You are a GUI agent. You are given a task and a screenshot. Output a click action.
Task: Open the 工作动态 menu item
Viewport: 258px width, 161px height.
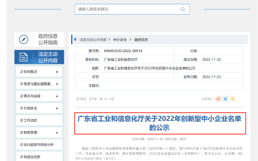click(39, 120)
